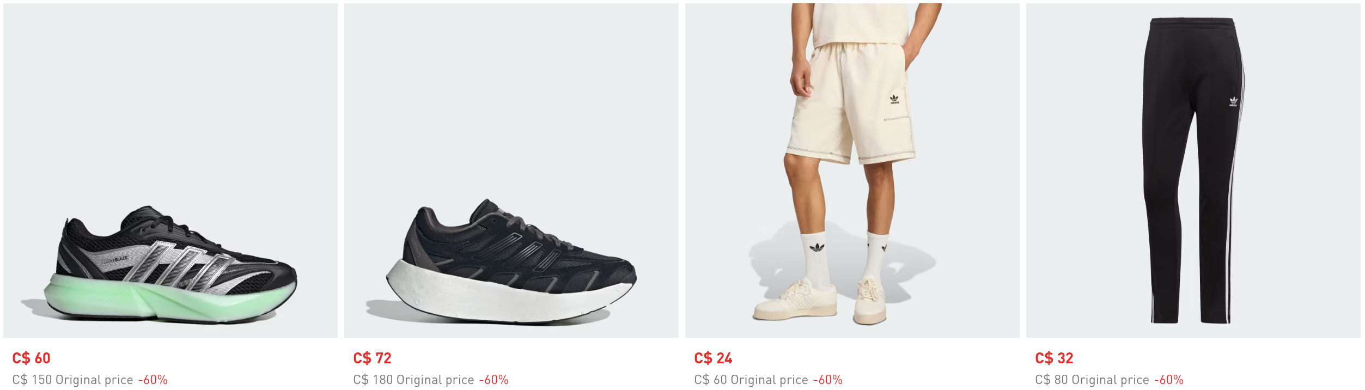The height and width of the screenshot is (390, 1365).
Task: Click the C$ 60 red sale price
Action: tap(31, 358)
